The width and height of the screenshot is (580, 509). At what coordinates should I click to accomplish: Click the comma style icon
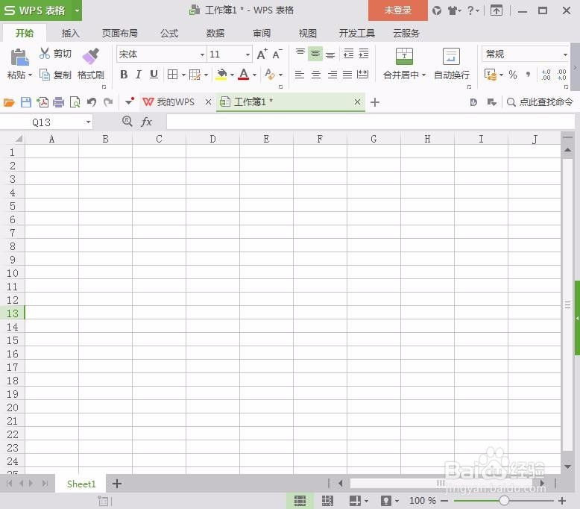[x=529, y=75]
